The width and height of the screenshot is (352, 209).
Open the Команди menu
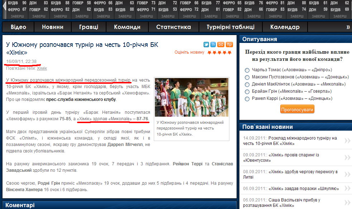click(127, 27)
